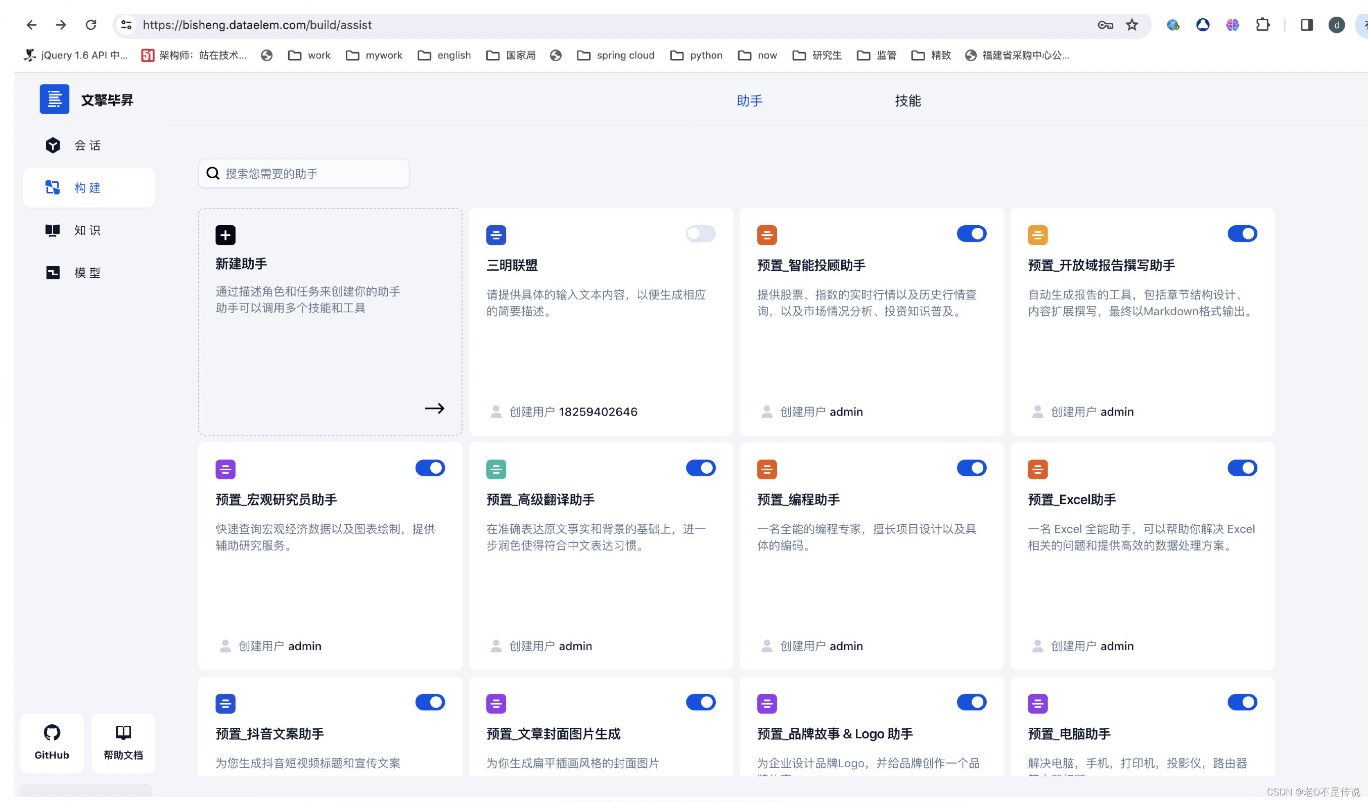The image size is (1368, 802).
Task: Open the 预置_品牌故事 & Logo 助手 card title
Action: coord(835,734)
